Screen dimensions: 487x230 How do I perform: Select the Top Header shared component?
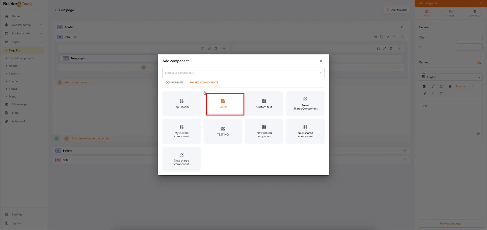pyautogui.click(x=181, y=104)
